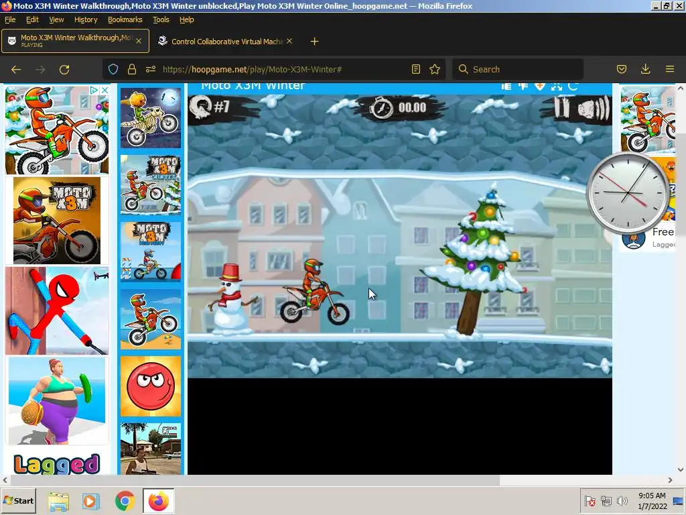
Task: Open the Red Ball game thumbnail
Action: (x=151, y=386)
